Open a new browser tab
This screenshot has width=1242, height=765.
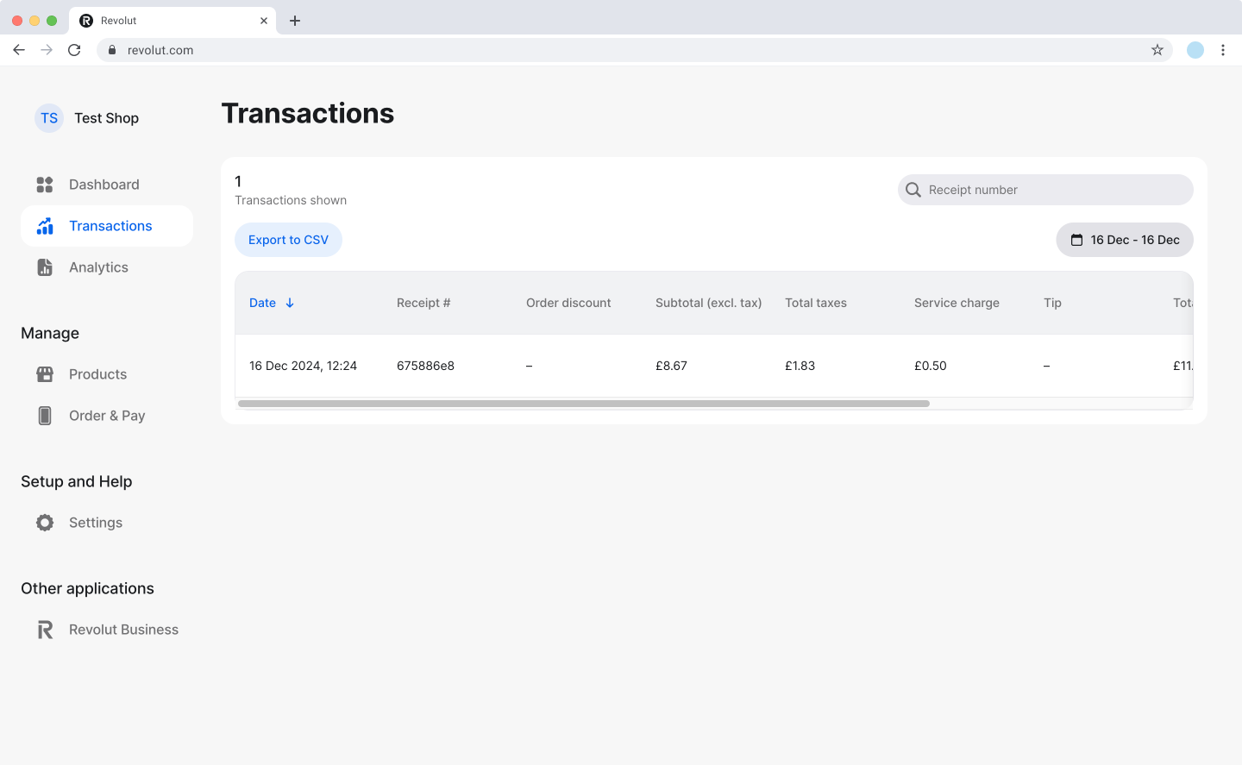point(295,21)
